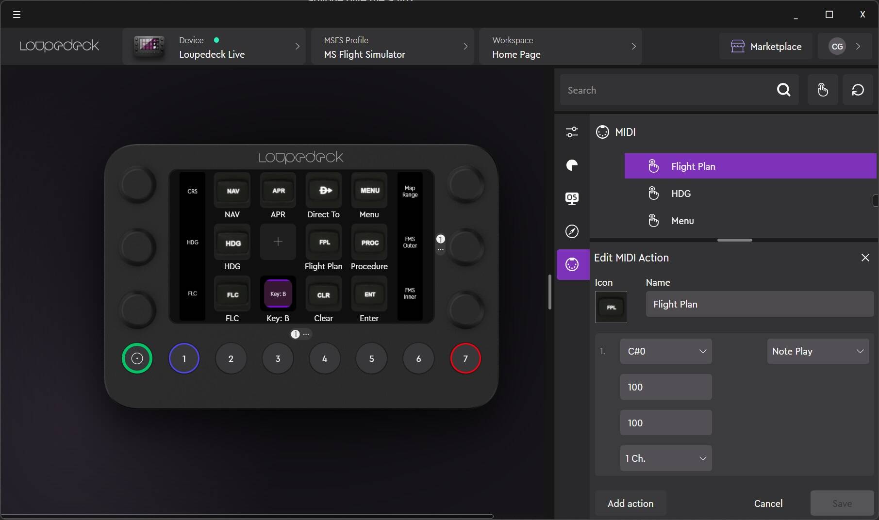
Task: Select the HDG touch button
Action: (x=232, y=242)
